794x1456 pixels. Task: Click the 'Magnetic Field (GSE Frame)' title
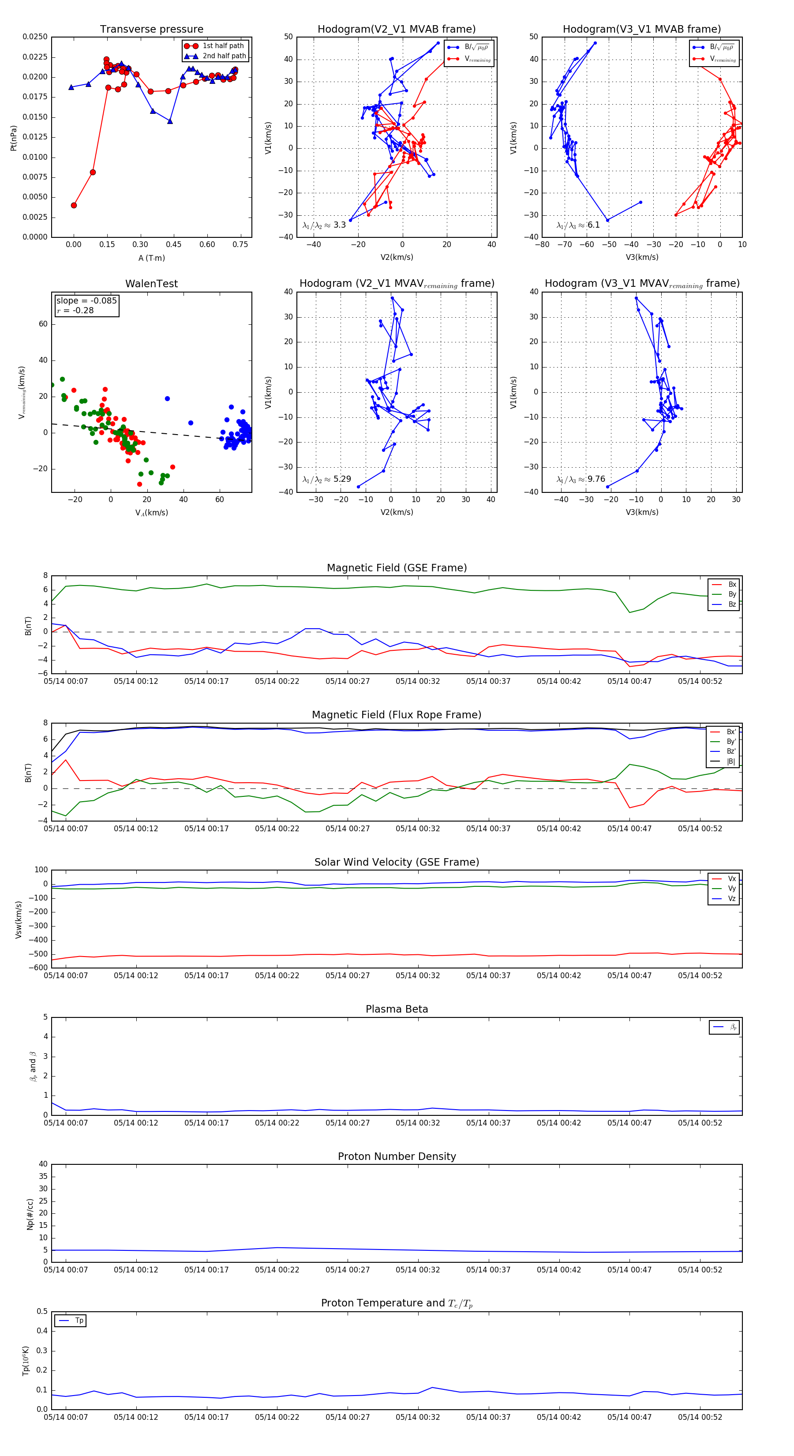tap(397, 568)
